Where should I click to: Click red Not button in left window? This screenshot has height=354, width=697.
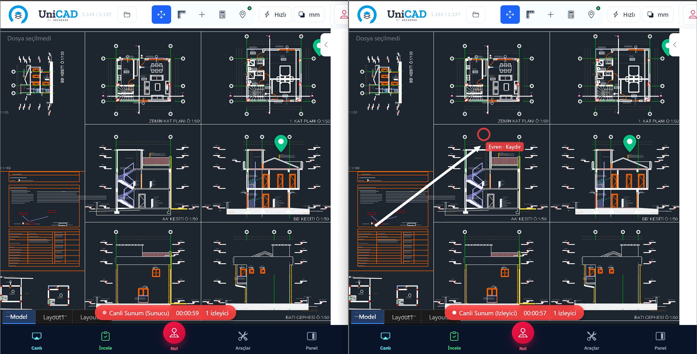[x=174, y=333]
